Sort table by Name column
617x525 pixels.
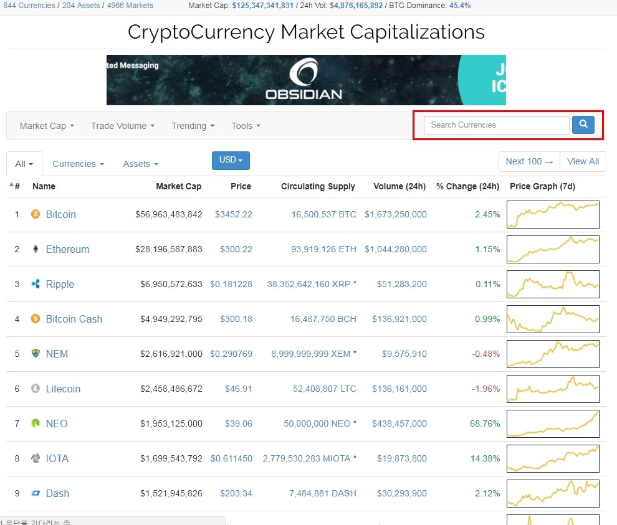point(44,186)
